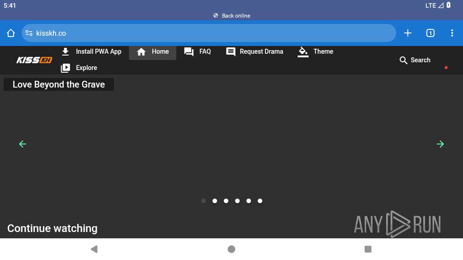Select the third carousel dot
463x260 pixels.
point(226,201)
